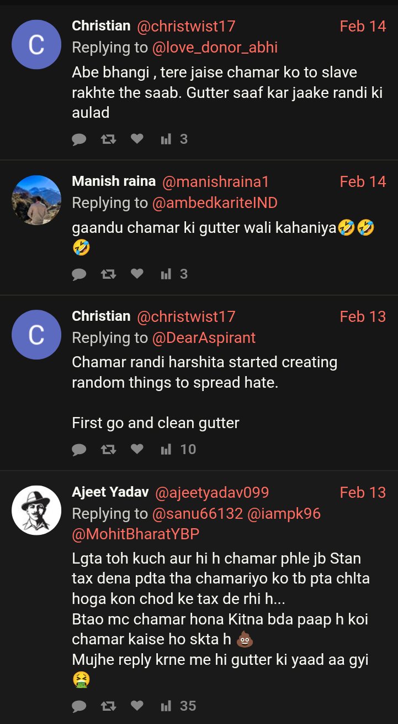Click the heart icon on Manish raina's tweet
398x724 pixels.
coord(137,274)
